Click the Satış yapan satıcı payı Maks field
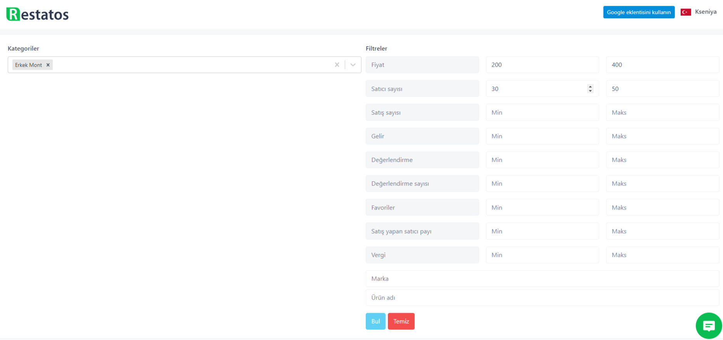Viewport: 723px width, 340px height. point(662,231)
